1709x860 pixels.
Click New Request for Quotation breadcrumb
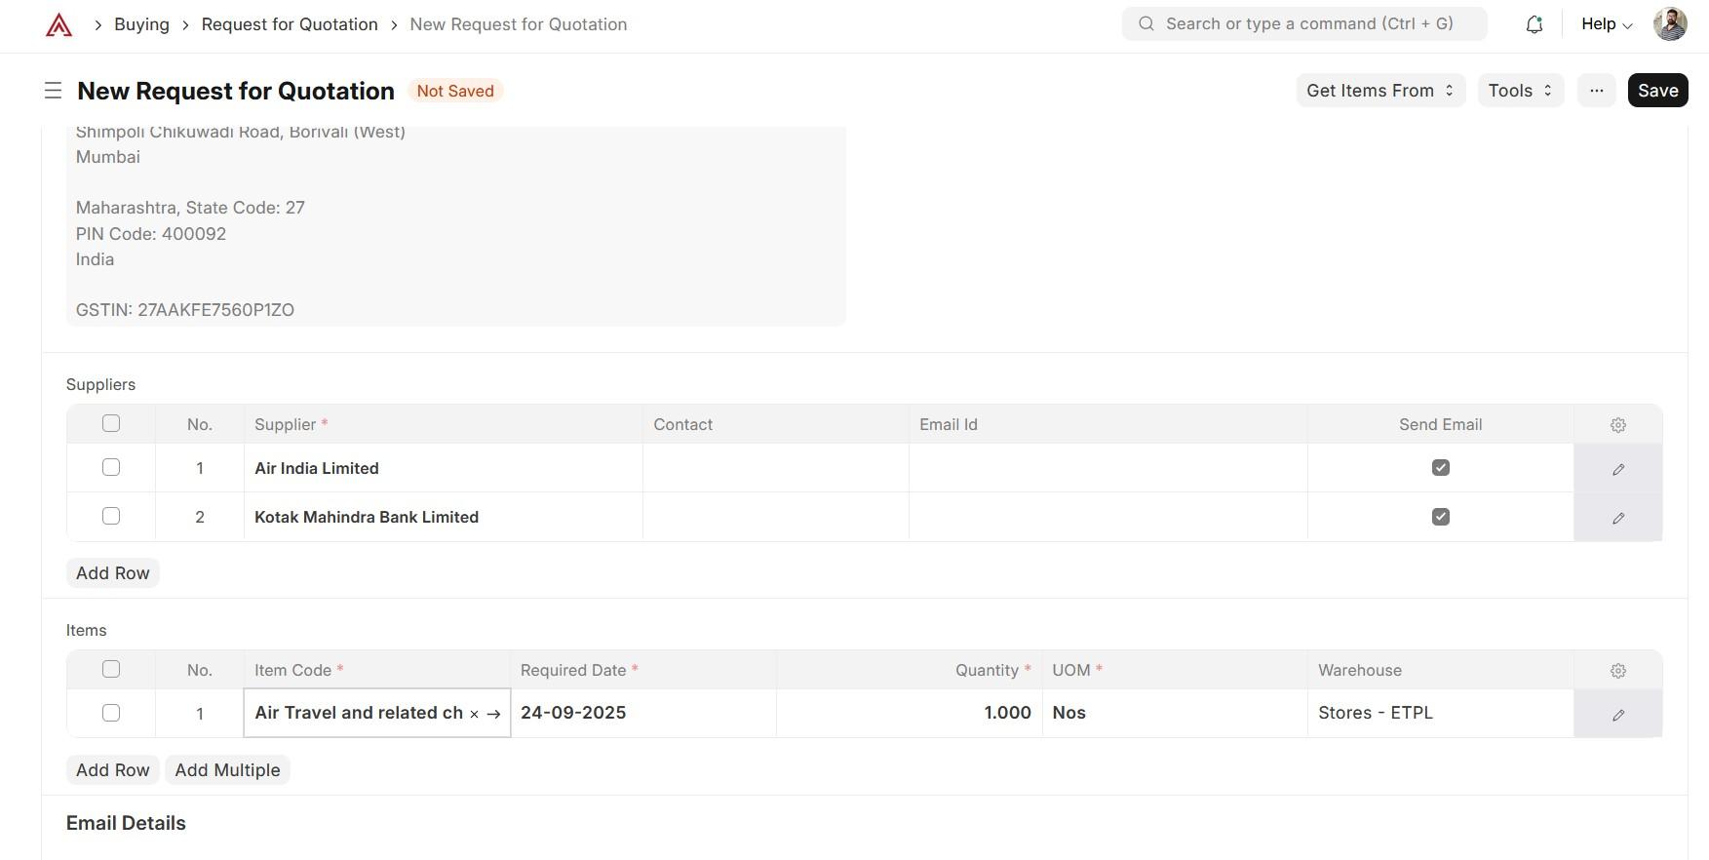519,24
